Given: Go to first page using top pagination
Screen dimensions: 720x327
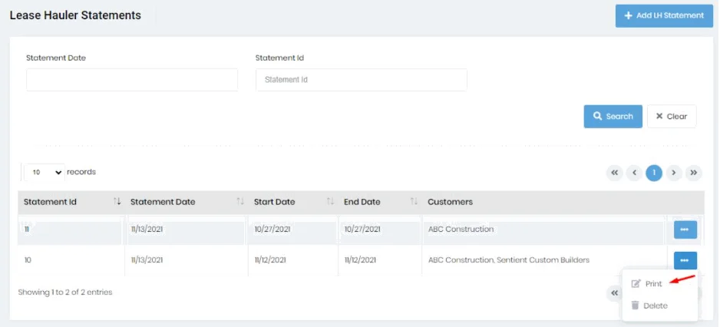Looking at the screenshot, I should pos(614,173).
